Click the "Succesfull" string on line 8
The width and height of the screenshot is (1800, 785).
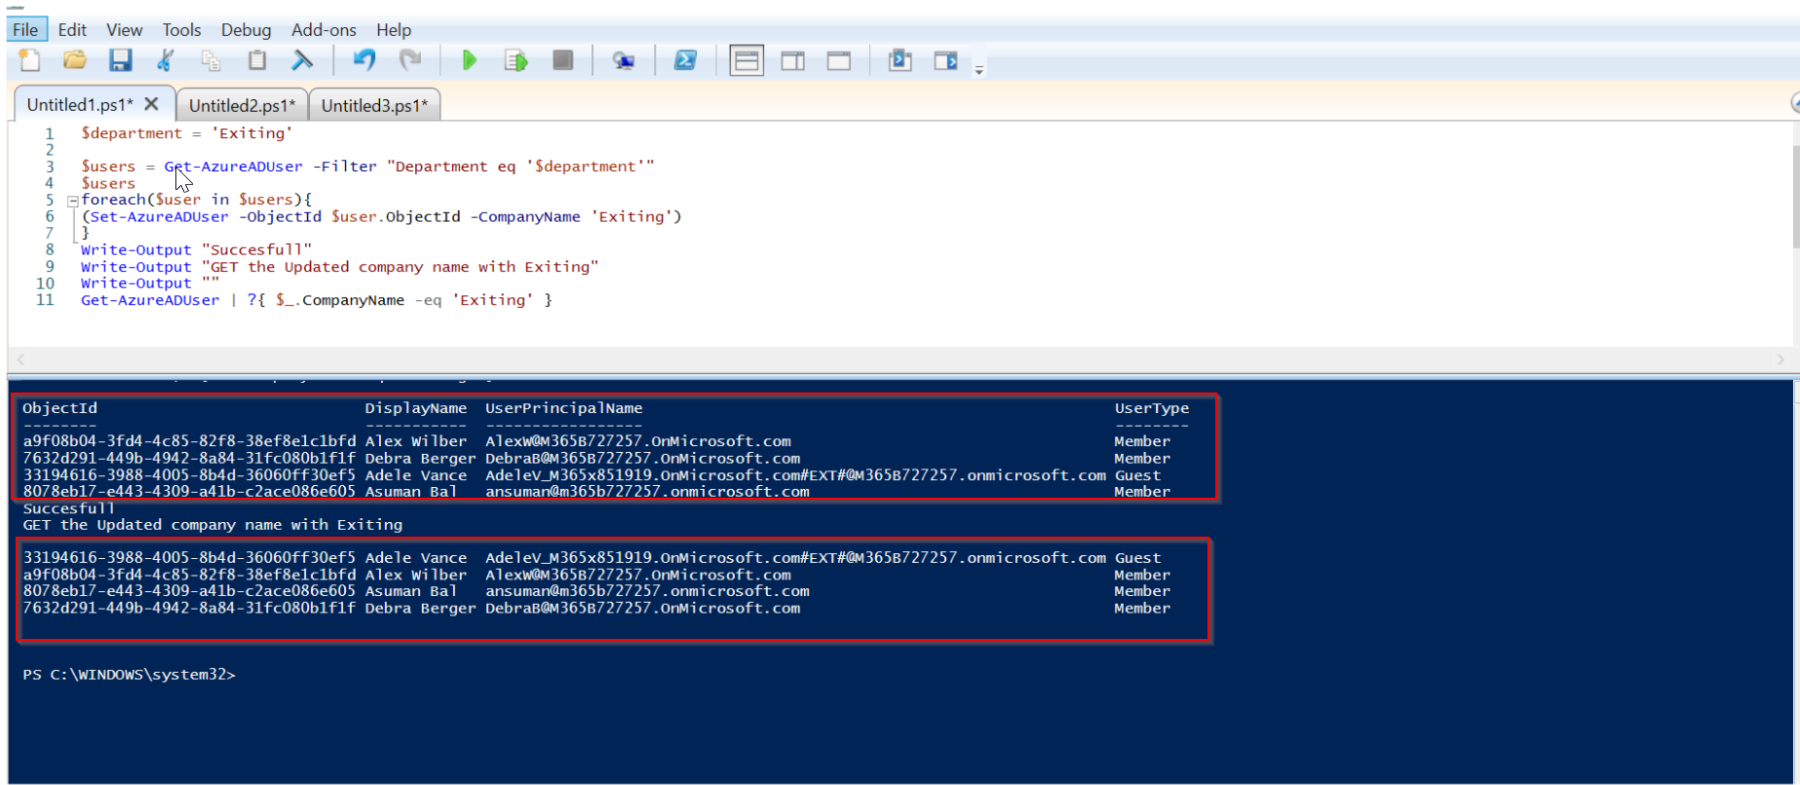pos(256,250)
